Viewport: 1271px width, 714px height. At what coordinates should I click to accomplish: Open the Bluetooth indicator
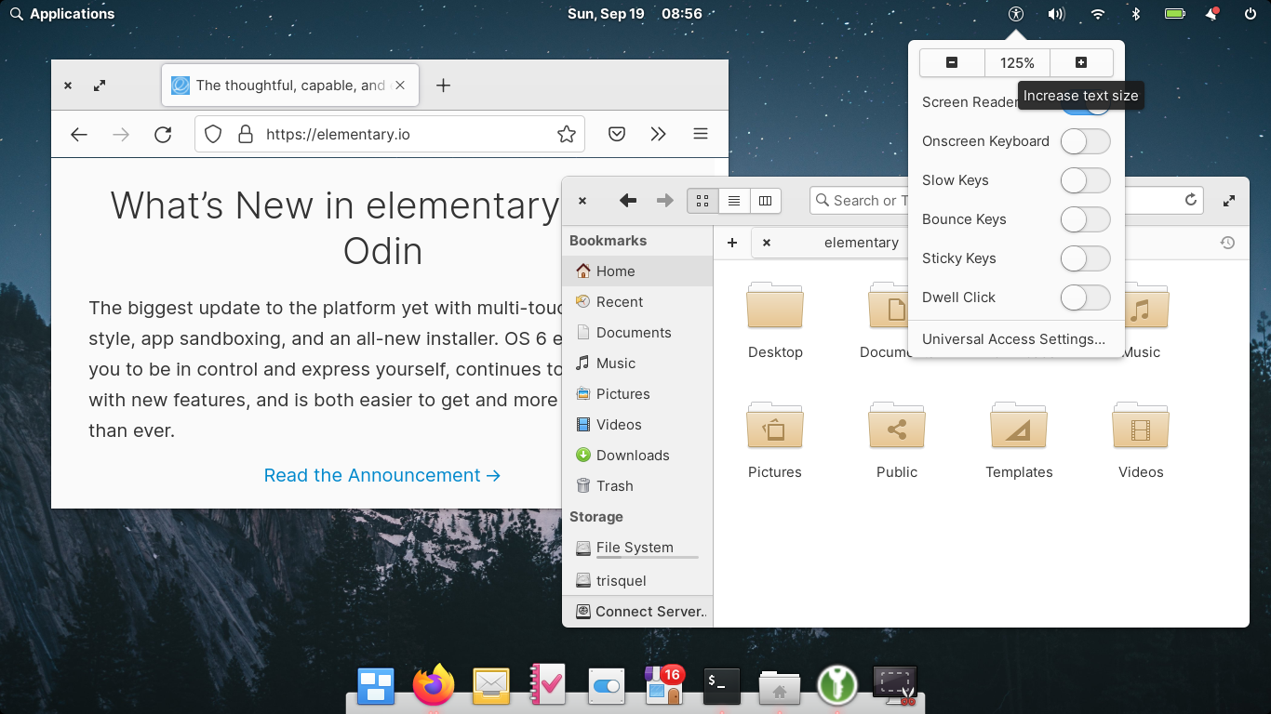[1135, 14]
